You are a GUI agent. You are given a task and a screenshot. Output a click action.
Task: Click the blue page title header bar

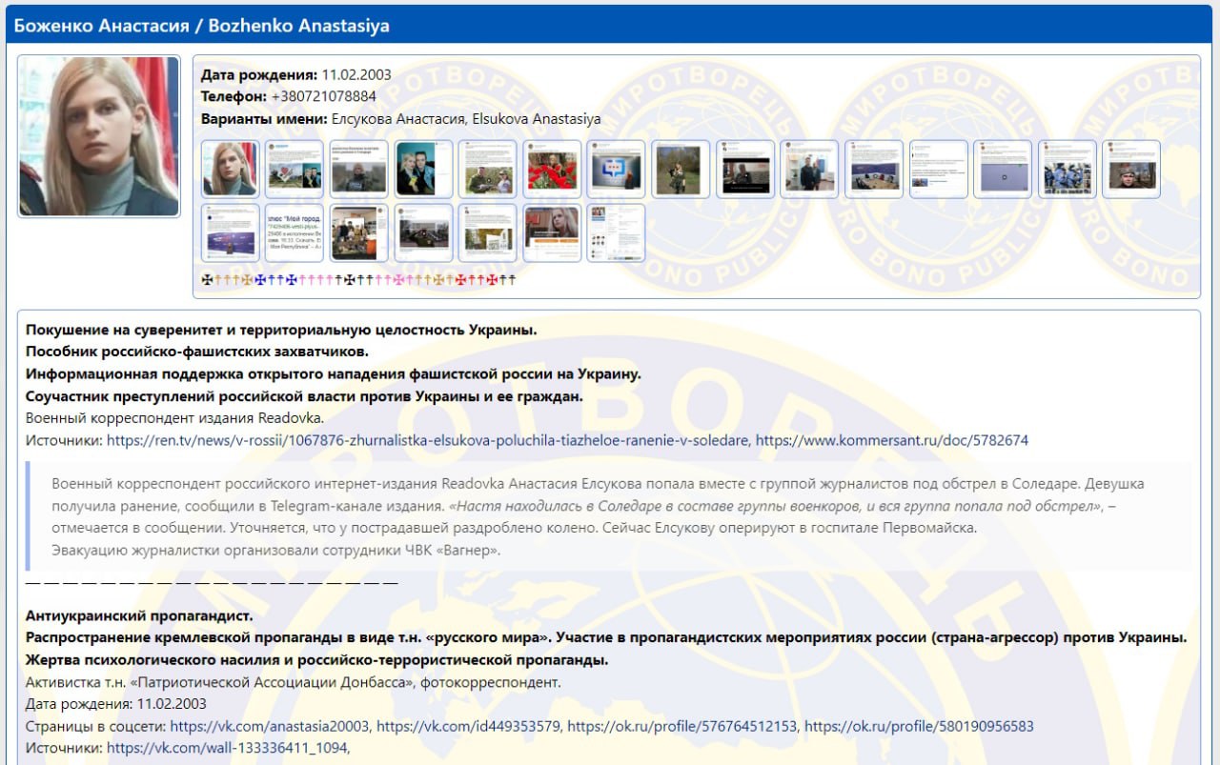pyautogui.click(x=610, y=26)
